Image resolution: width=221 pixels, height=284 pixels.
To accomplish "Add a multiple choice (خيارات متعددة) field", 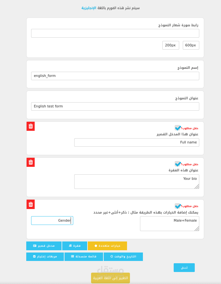I will click(x=108, y=246).
